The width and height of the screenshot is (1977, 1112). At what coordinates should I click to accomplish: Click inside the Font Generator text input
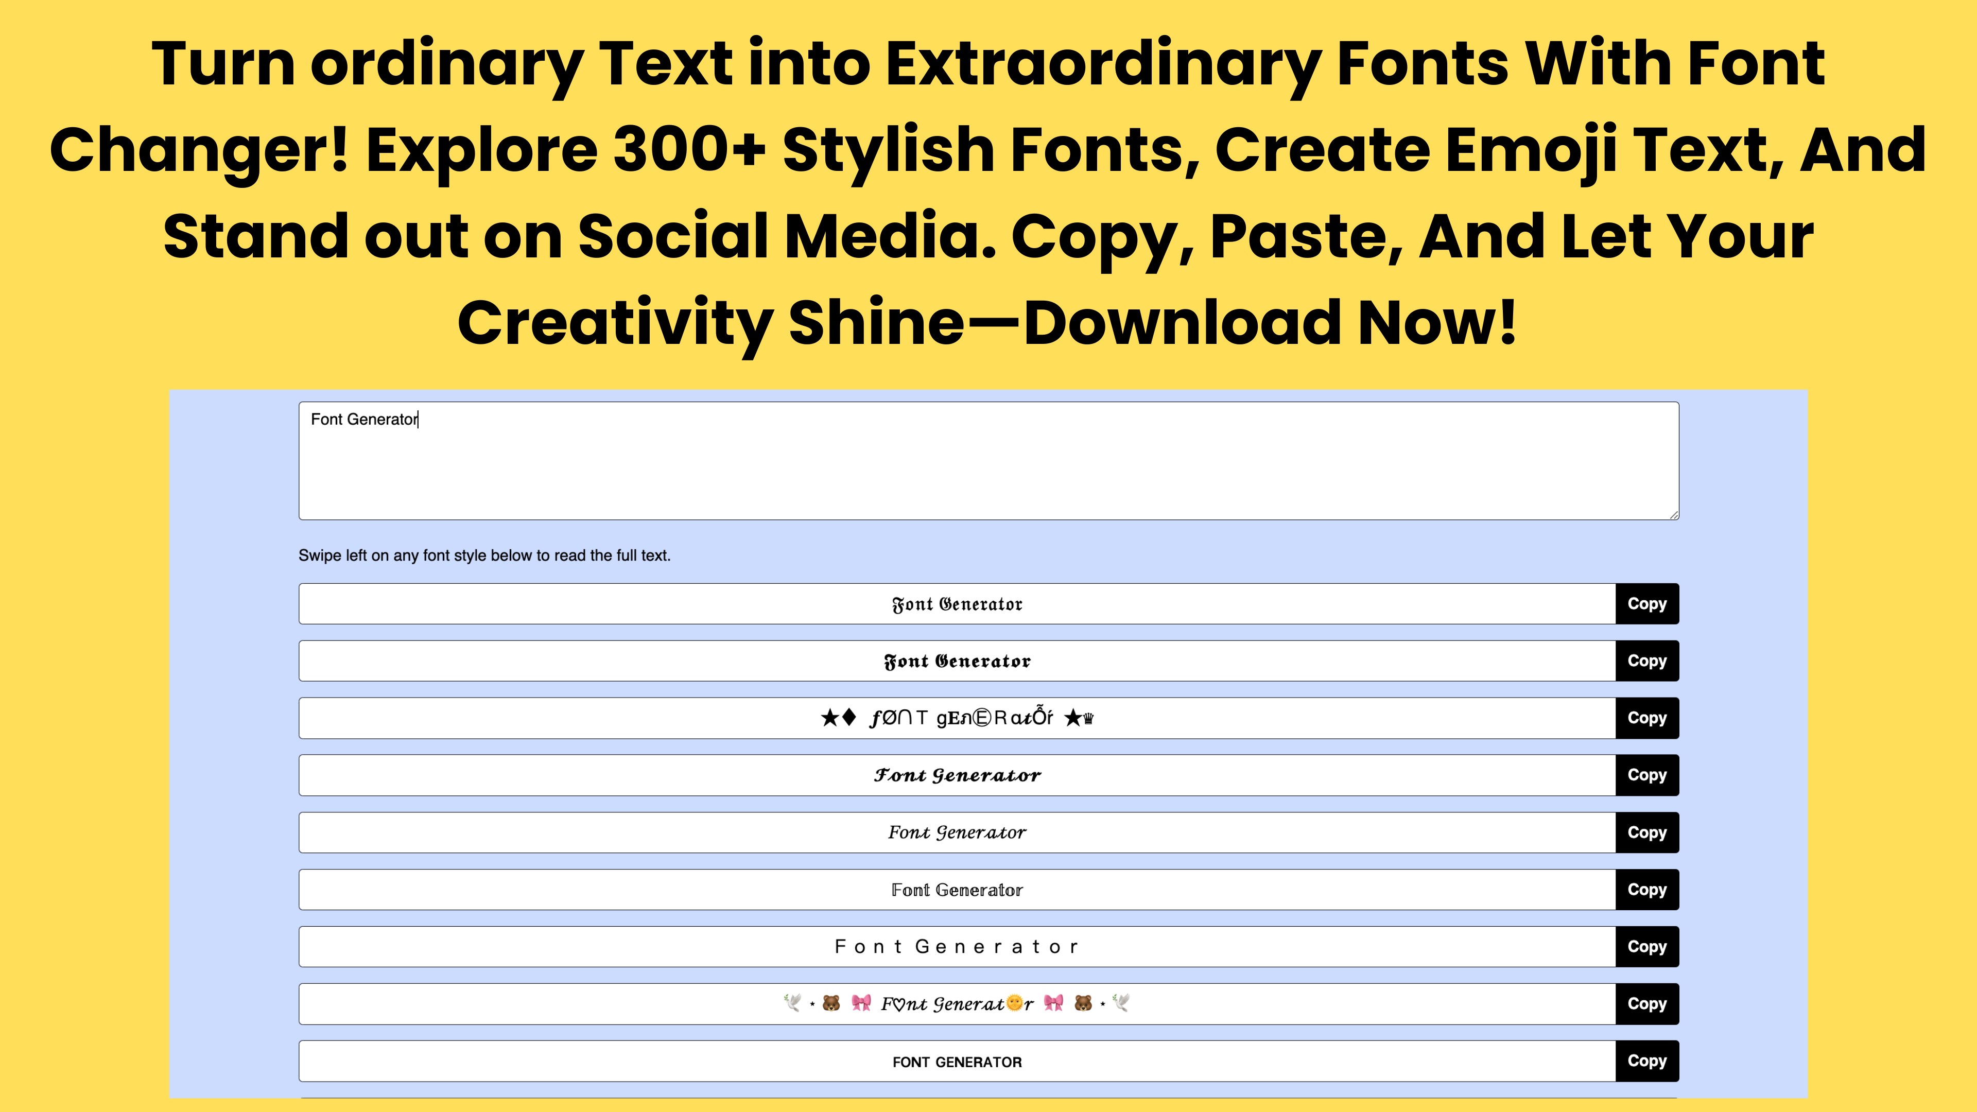pos(988,460)
